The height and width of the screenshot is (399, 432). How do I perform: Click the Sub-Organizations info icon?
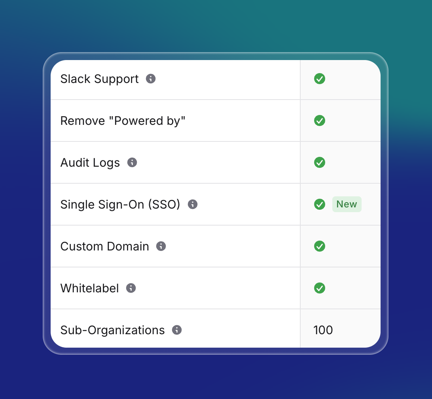point(177,330)
